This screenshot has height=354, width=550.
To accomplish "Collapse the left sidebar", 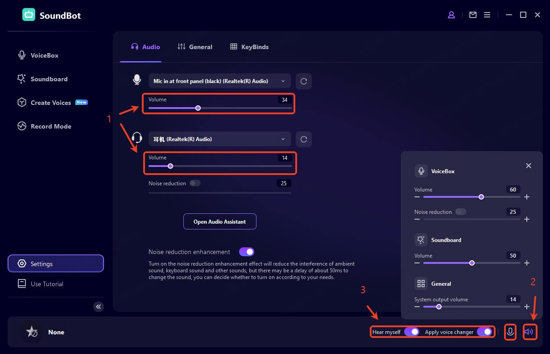I will (99, 307).
